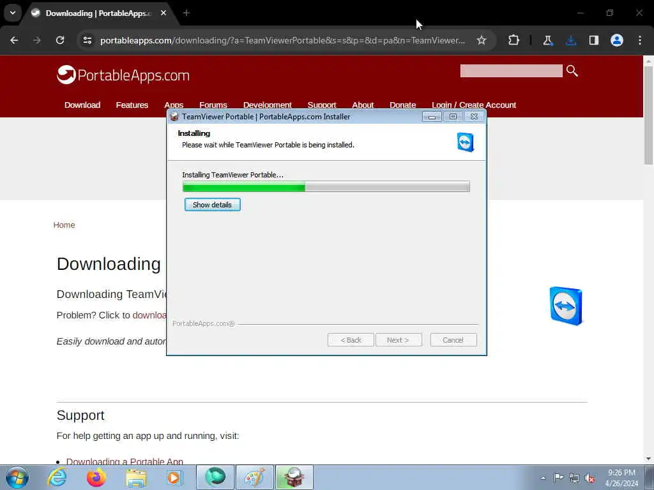Go back with the Chrome back arrow
Viewport: 654px width, 490px height.
tap(14, 40)
